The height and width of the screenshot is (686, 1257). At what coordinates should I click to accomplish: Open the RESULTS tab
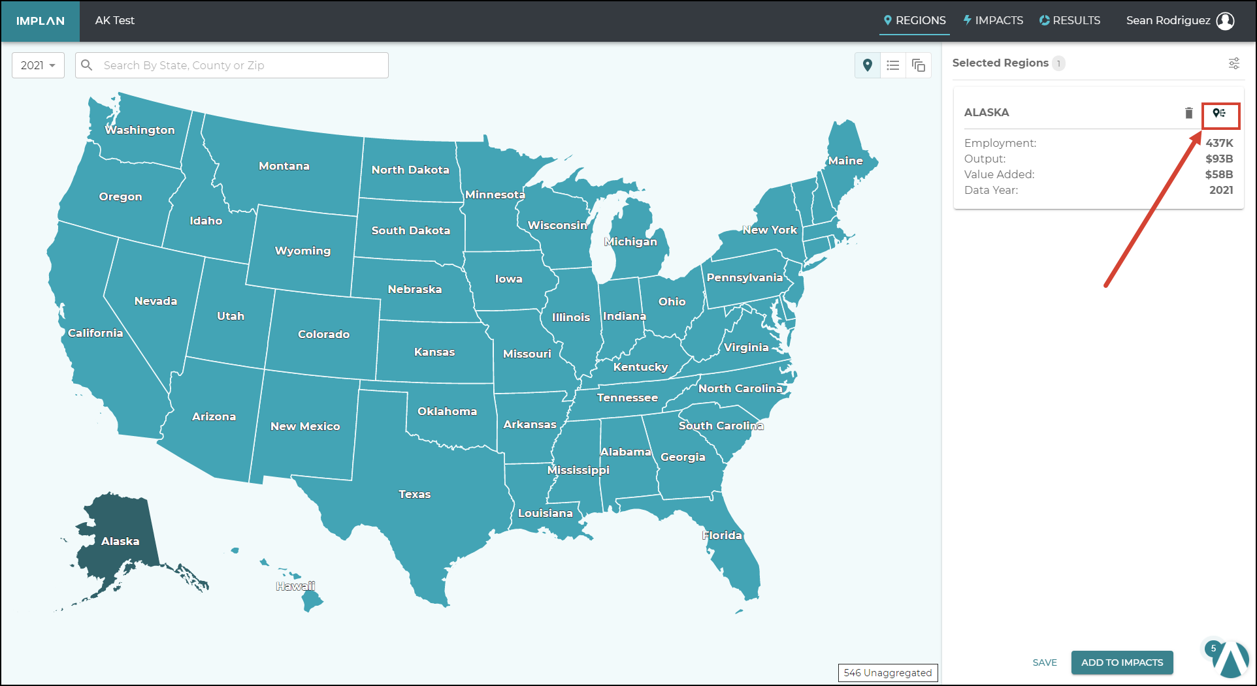tap(1069, 20)
